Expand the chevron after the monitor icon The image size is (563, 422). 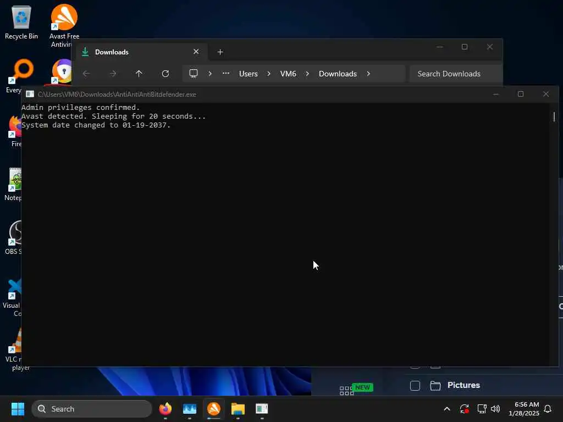(x=210, y=74)
